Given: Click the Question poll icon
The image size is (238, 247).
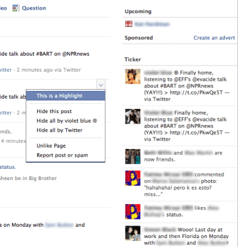Looking at the screenshot, I should pyautogui.click(x=16, y=8).
